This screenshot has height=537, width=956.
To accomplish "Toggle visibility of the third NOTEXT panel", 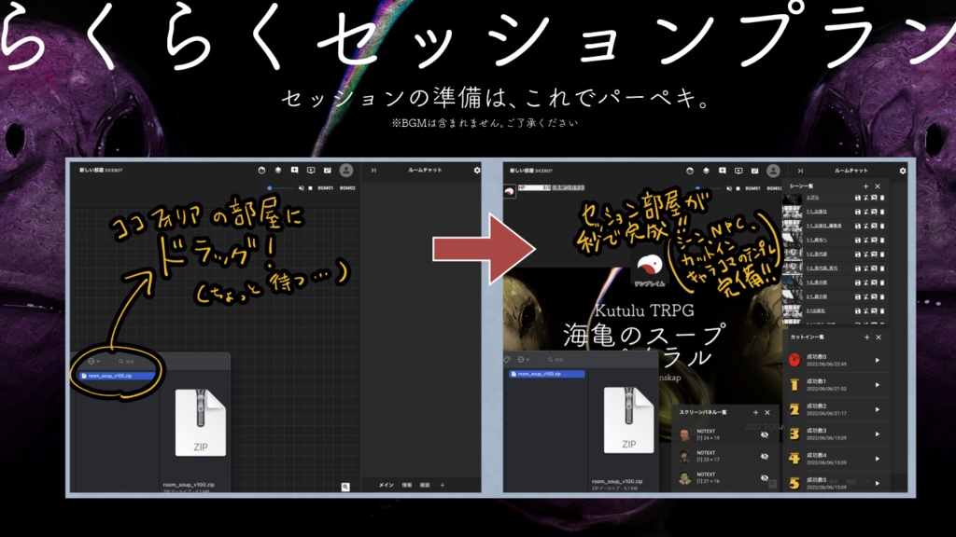I will click(x=764, y=476).
